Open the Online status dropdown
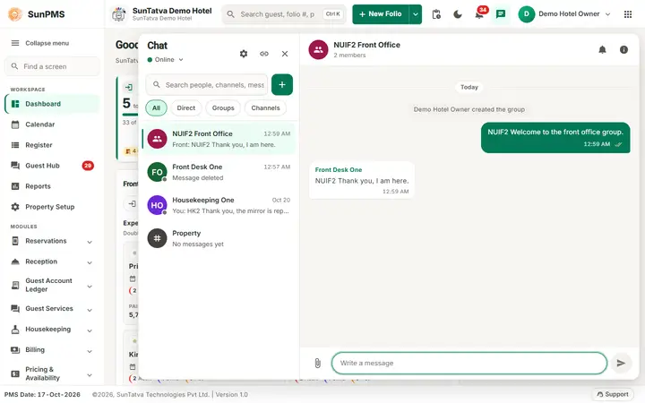 (x=166, y=60)
